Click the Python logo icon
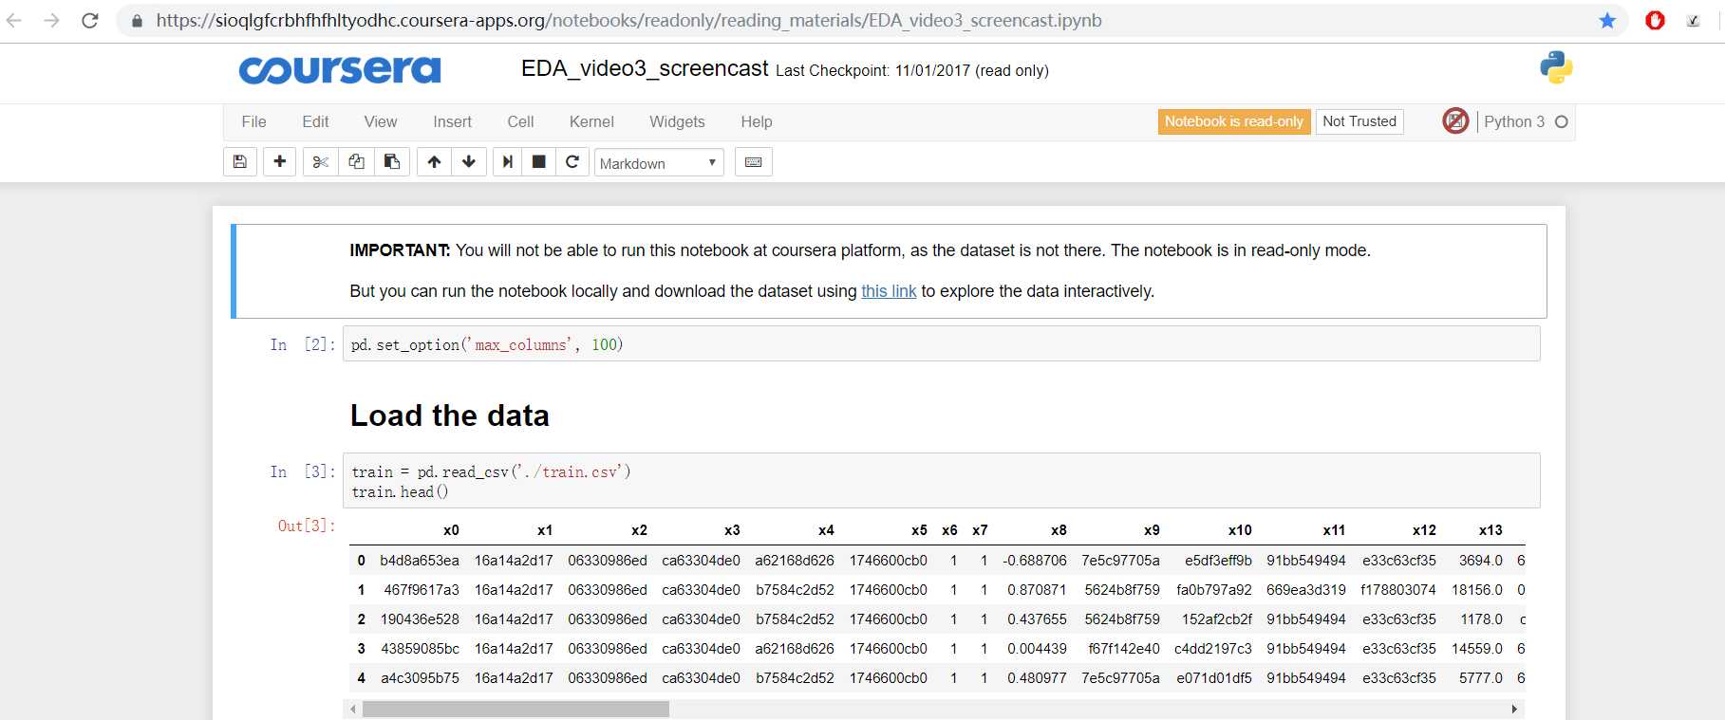 (1556, 67)
